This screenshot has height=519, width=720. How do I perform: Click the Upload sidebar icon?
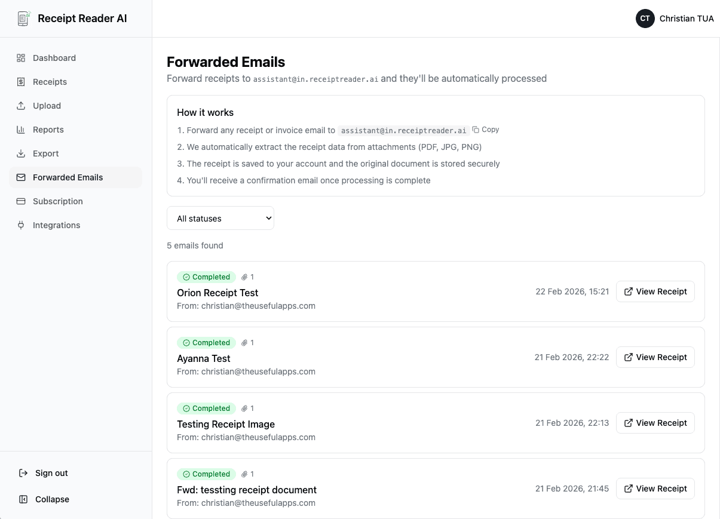20,106
